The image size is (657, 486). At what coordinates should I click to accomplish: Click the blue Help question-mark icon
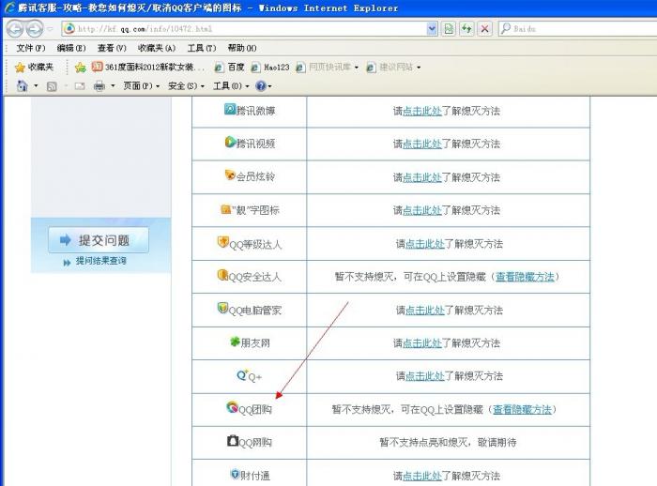(261, 86)
